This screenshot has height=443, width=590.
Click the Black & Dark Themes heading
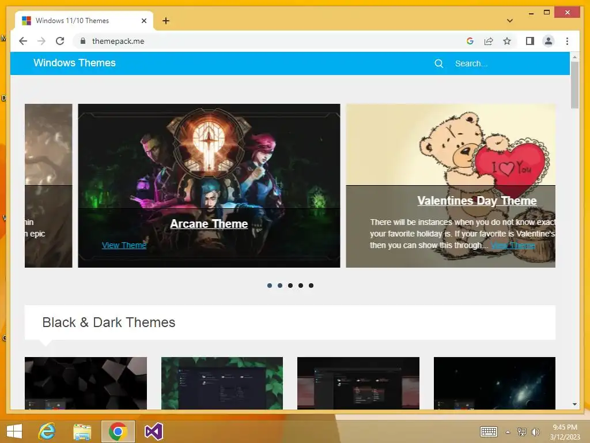109,322
